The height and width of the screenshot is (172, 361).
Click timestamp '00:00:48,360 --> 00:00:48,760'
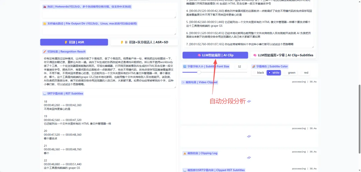[x=63, y=149]
